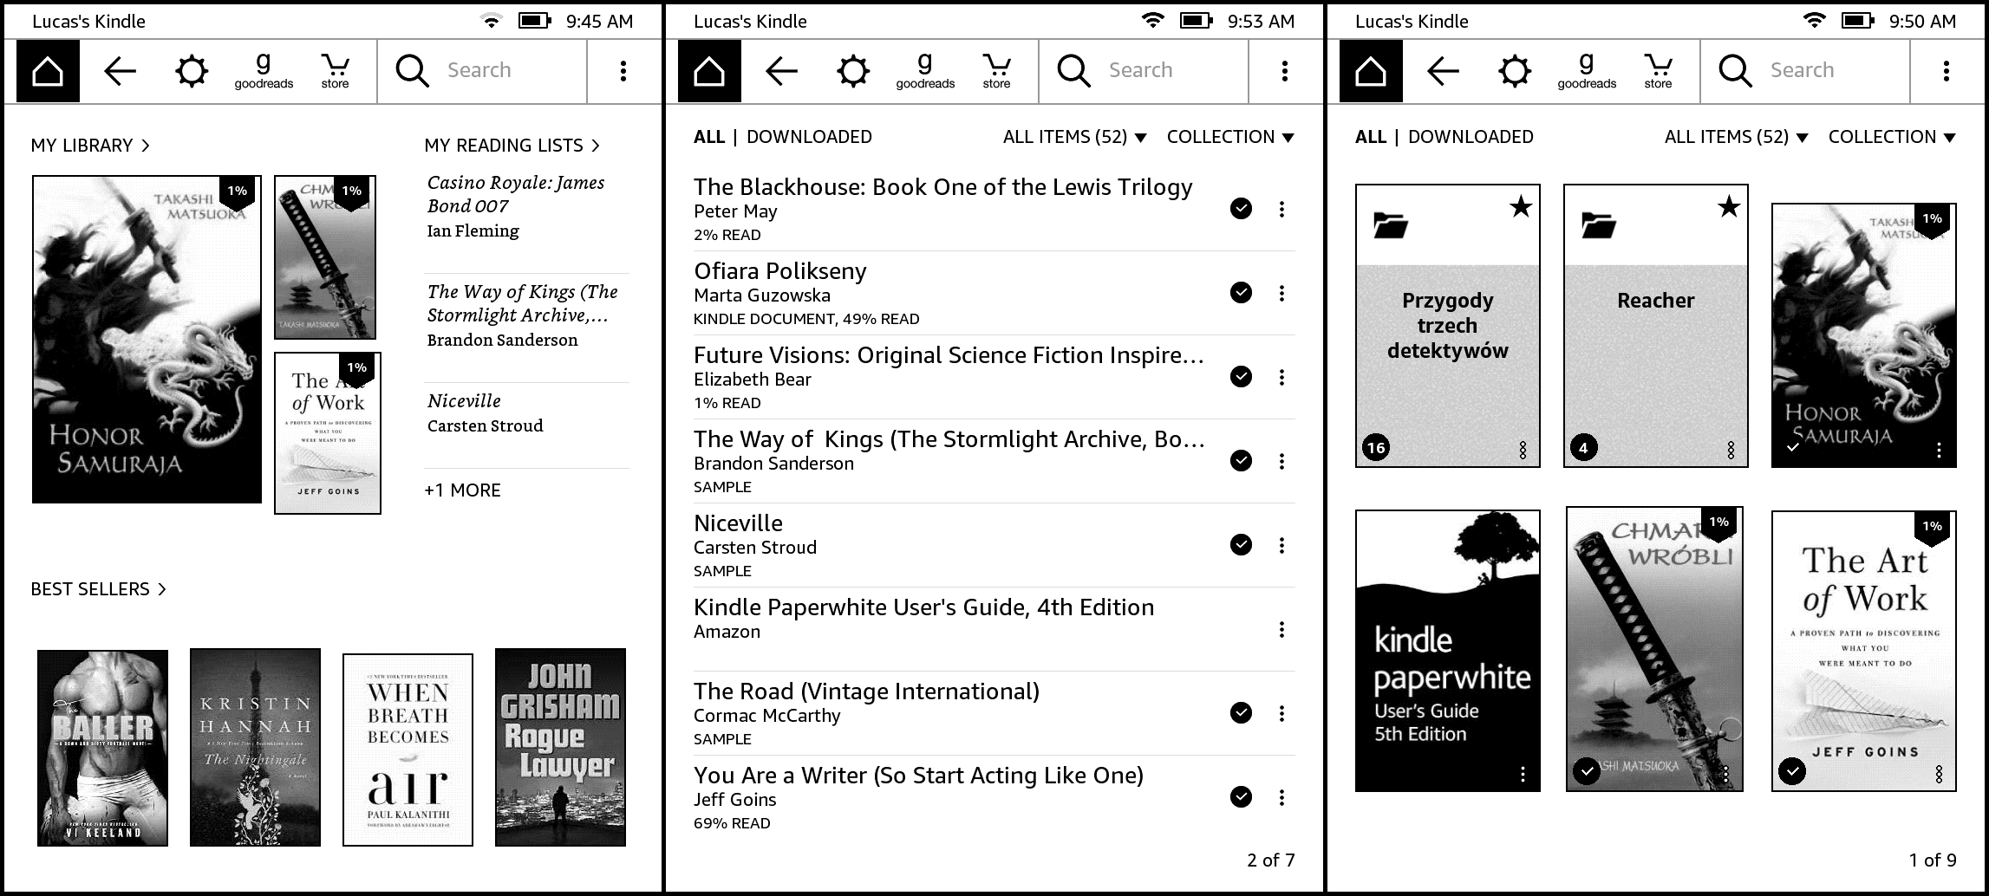Tap search field on the 9:50 AM screen

pyautogui.click(x=1806, y=71)
